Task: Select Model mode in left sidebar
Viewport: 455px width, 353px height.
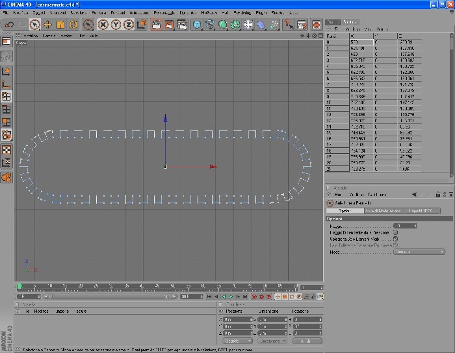Action: (x=6, y=71)
